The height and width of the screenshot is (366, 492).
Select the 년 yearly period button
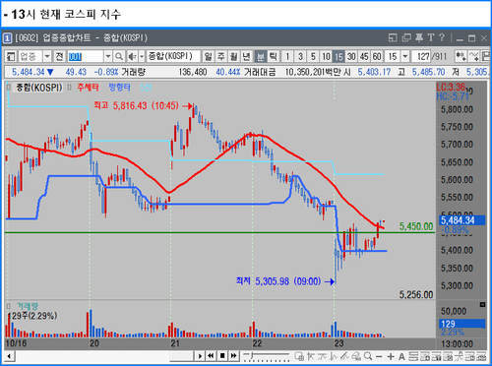tap(247, 57)
